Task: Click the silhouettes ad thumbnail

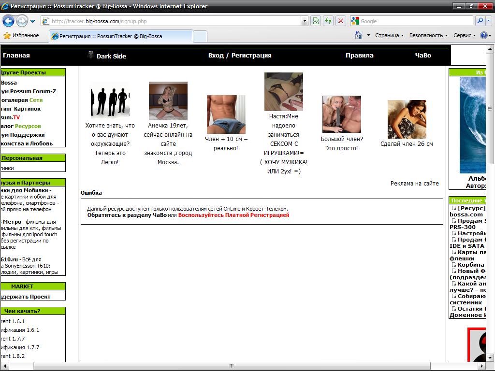Action: tap(110, 100)
